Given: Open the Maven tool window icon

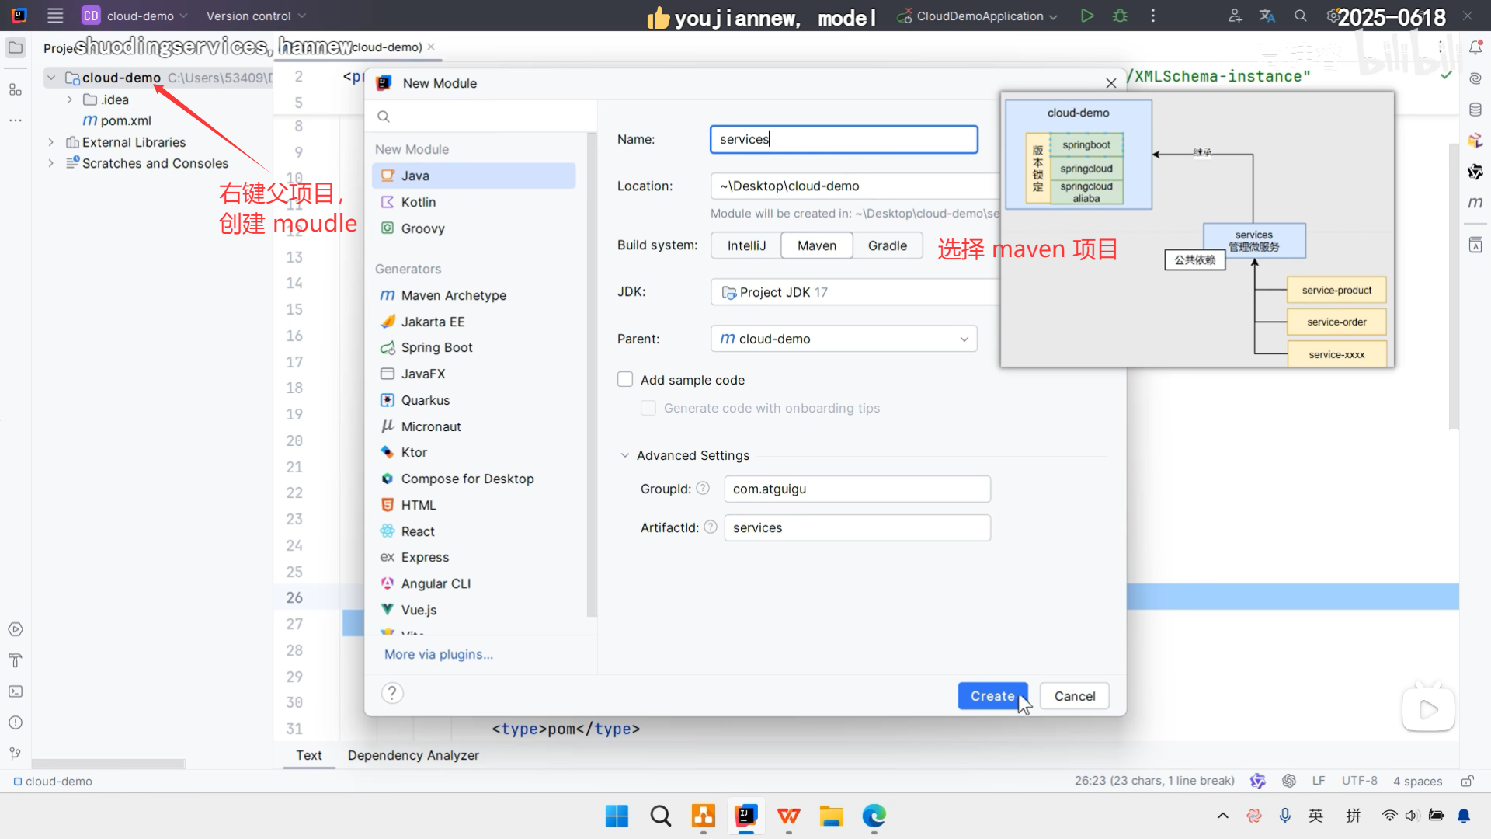Looking at the screenshot, I should pyautogui.click(x=1475, y=203).
